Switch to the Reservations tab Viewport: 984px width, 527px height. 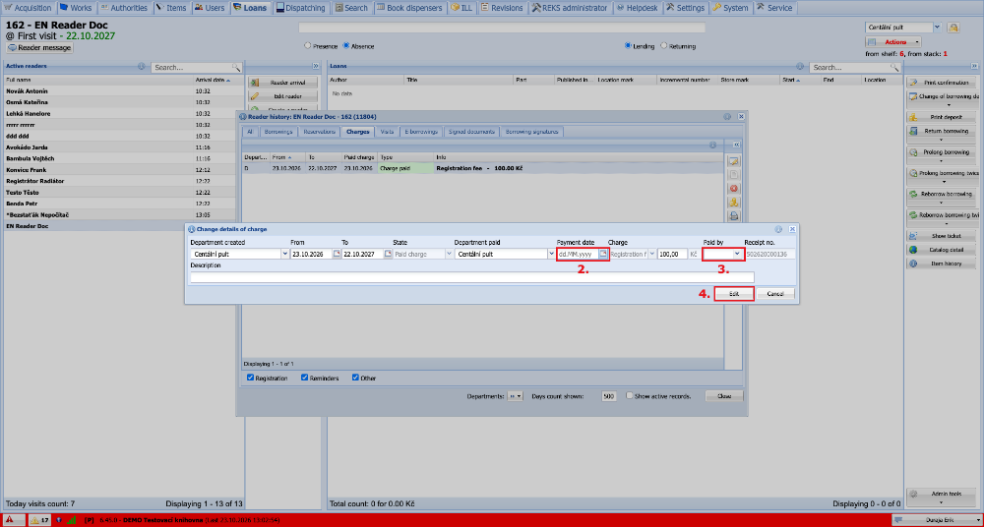[x=318, y=132]
